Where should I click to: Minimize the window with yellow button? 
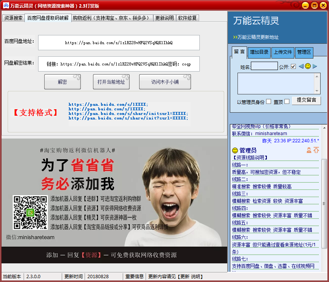coord(305,5)
